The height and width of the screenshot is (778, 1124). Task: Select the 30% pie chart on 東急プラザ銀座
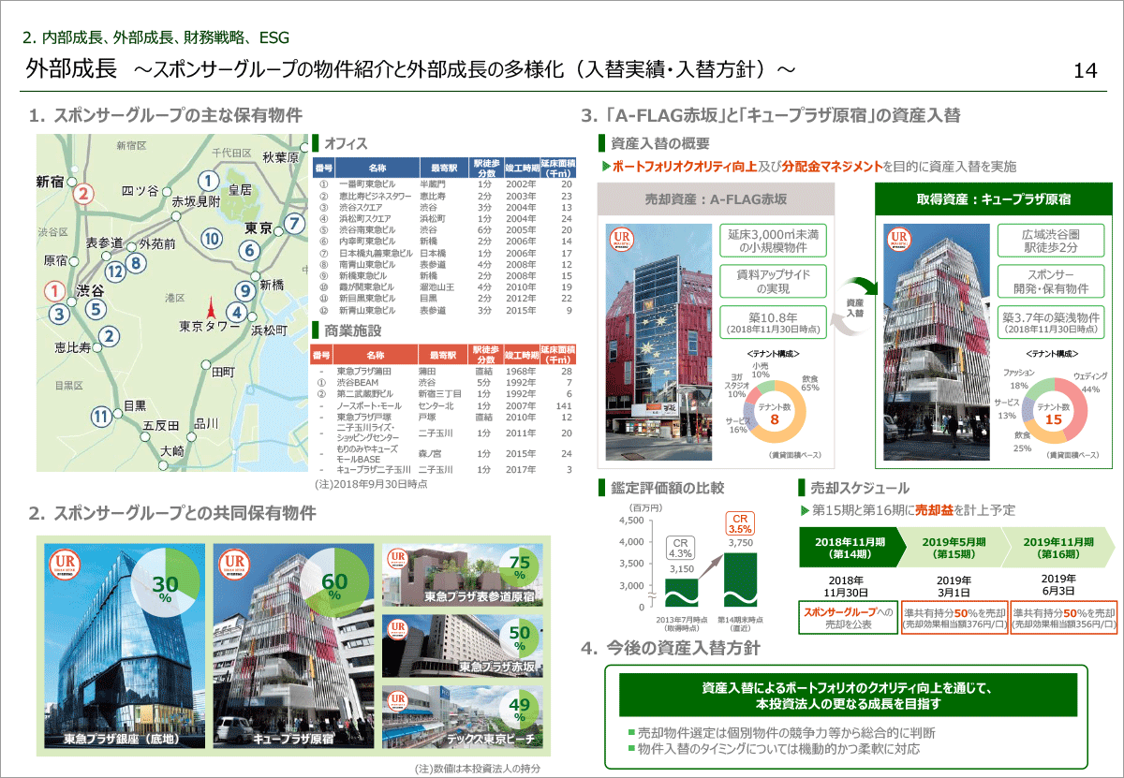pyautogui.click(x=165, y=587)
